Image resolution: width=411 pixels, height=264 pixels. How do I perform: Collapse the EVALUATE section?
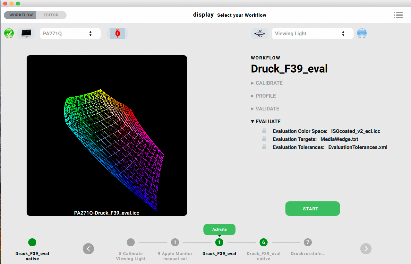coord(266,121)
